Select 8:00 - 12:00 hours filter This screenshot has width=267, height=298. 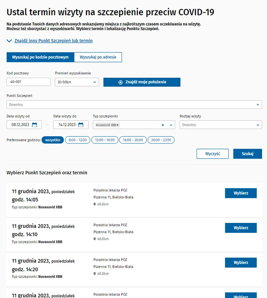click(78, 140)
